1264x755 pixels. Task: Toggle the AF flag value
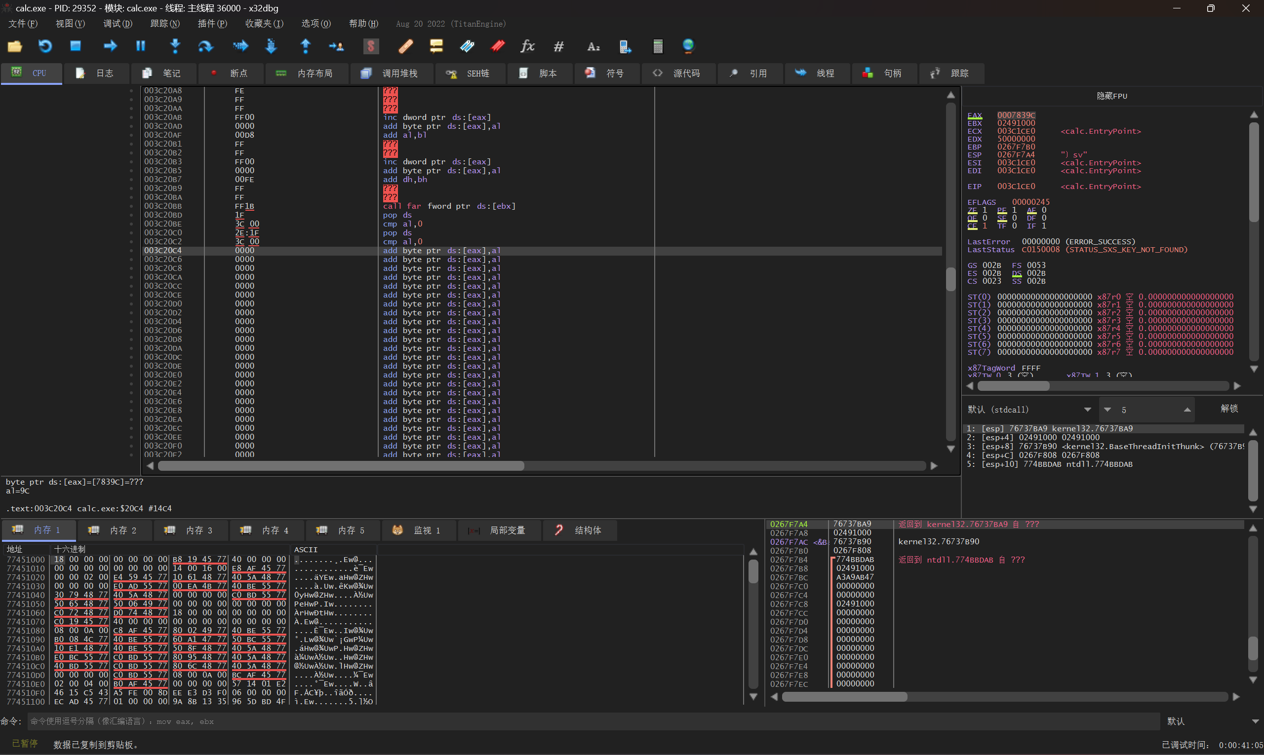(x=1044, y=210)
